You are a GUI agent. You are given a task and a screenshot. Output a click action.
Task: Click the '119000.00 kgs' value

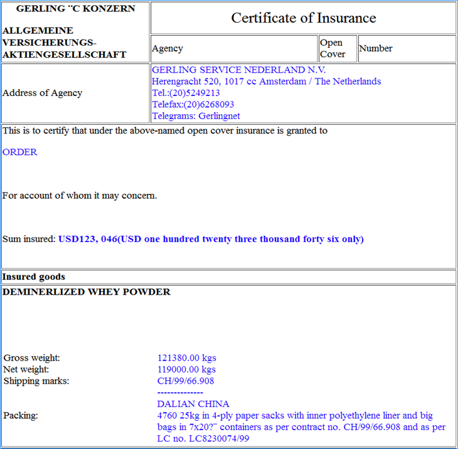[x=186, y=369]
